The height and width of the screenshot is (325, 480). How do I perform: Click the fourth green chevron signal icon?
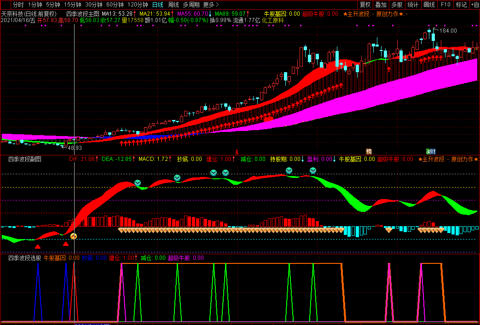coord(226,173)
